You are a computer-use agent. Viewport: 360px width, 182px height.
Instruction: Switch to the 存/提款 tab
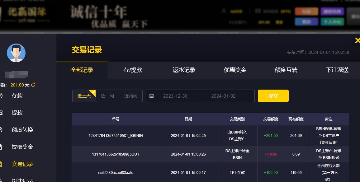[x=133, y=70]
